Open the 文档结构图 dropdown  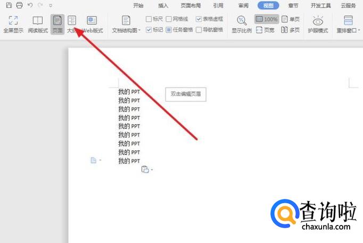126,24
